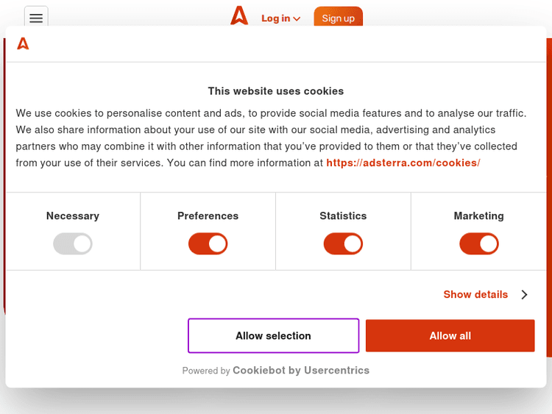The image size is (552, 414).
Task: Select the Necessary category label
Action: [72, 216]
